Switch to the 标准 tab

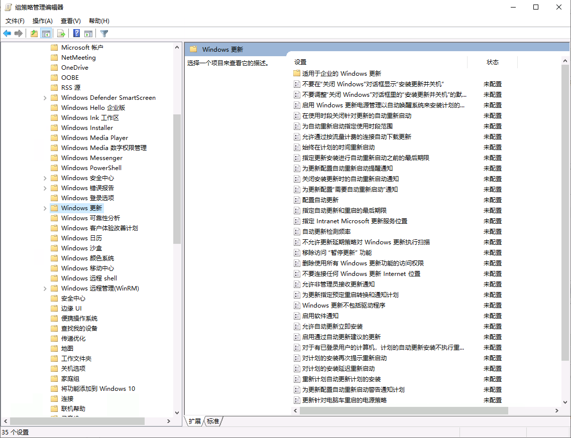(213, 421)
